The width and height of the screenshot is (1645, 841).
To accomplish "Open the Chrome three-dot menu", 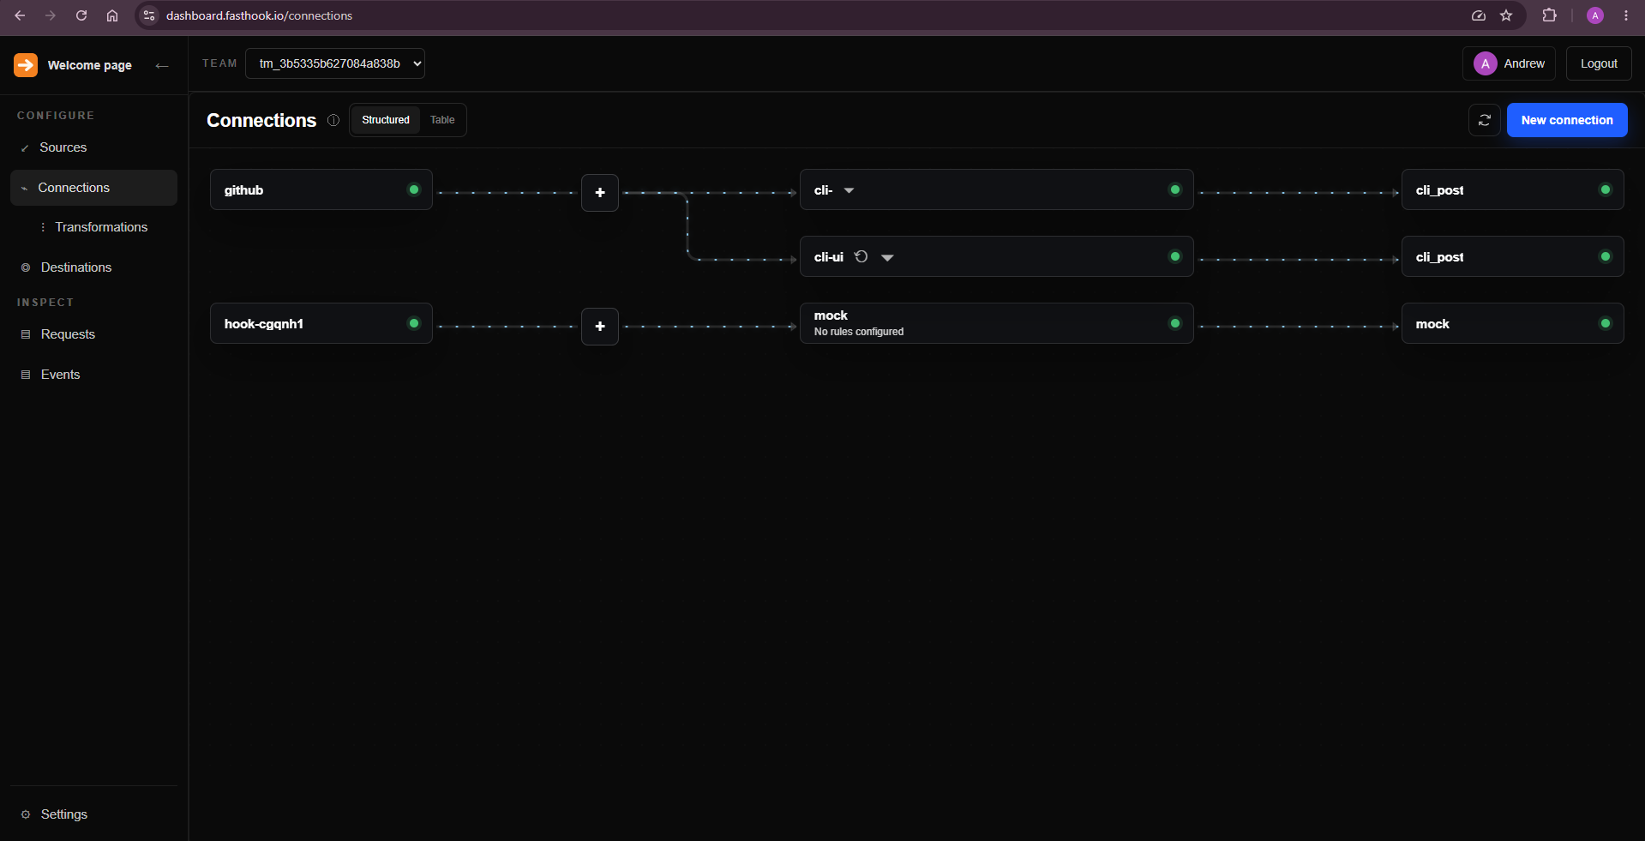I will point(1626,15).
